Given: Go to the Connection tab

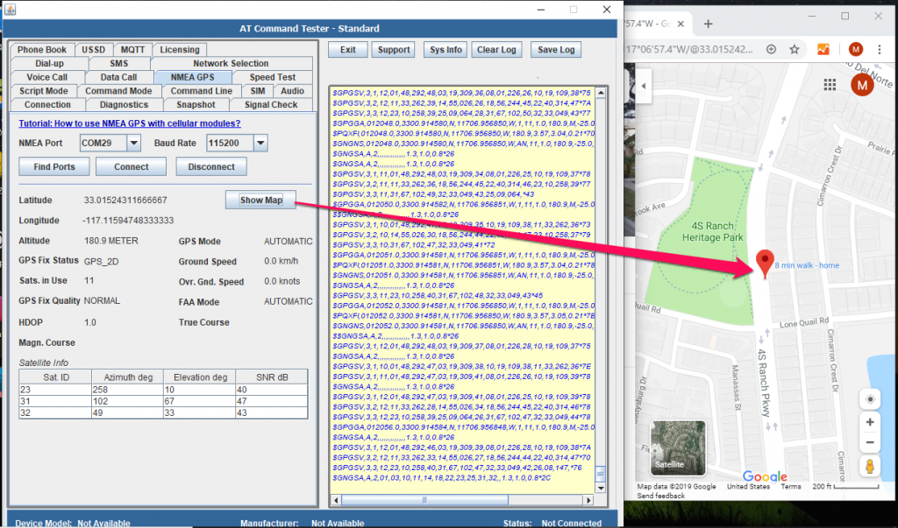Looking at the screenshot, I should tap(47, 105).
